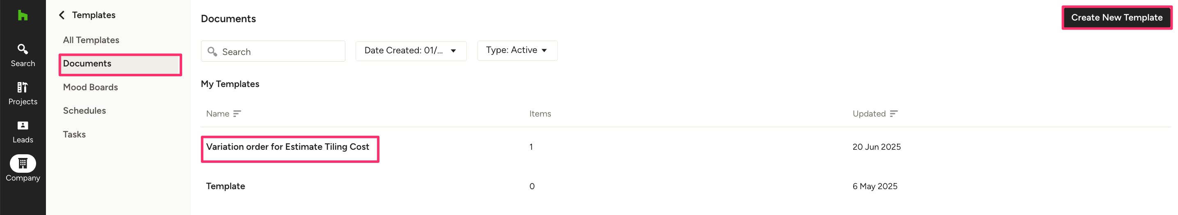
Task: Click the back arrow beside Templates
Action: 62,15
